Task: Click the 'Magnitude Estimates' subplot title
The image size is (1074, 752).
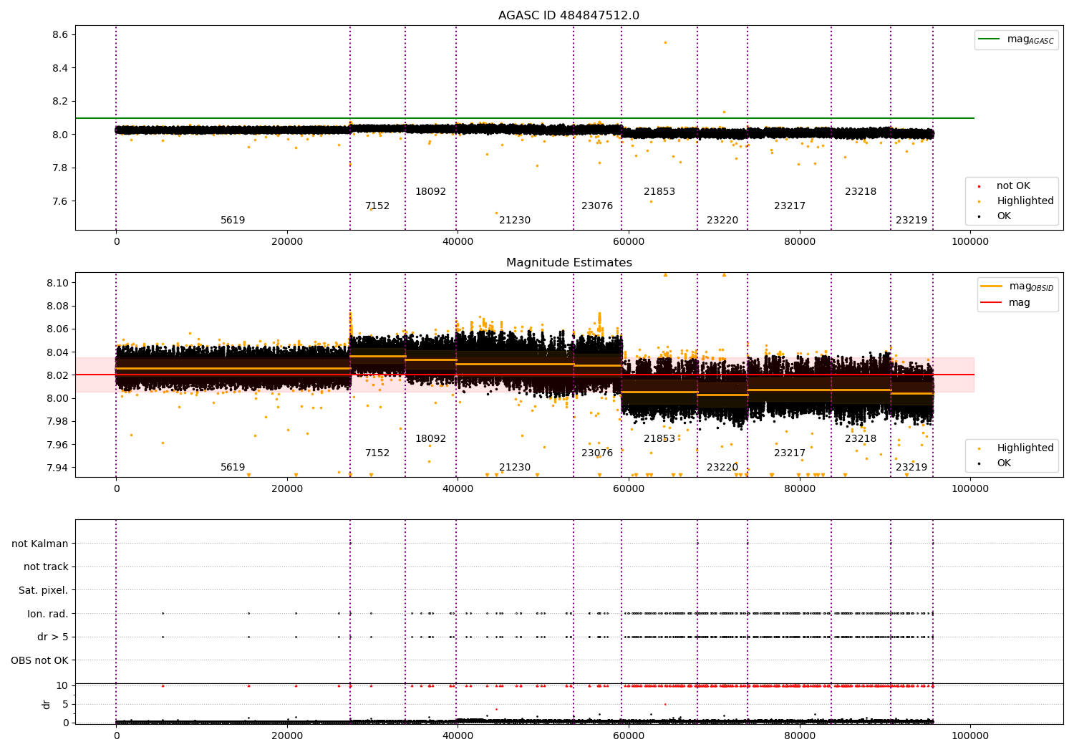Action: (569, 263)
